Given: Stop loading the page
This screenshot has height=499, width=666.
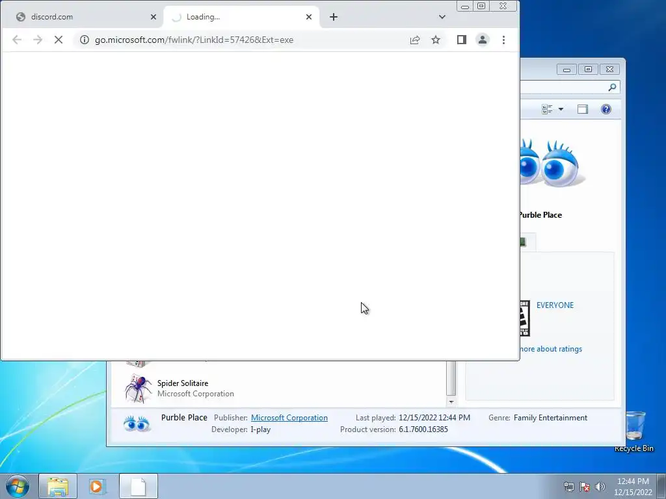Looking at the screenshot, I should click(x=59, y=40).
